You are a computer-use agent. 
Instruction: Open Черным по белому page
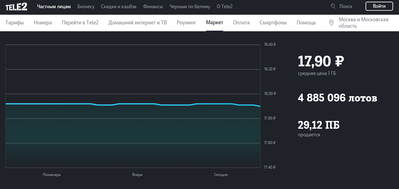(190, 6)
